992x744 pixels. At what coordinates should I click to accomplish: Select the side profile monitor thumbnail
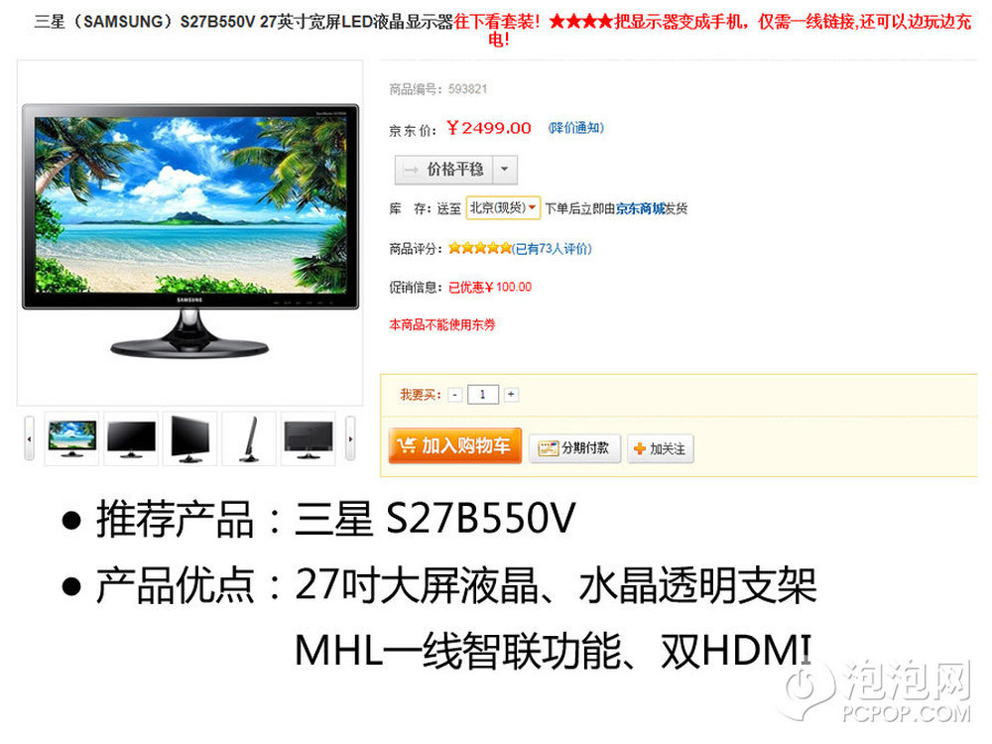[249, 438]
